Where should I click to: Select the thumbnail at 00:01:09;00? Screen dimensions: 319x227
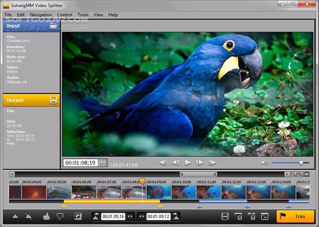tap(159, 192)
